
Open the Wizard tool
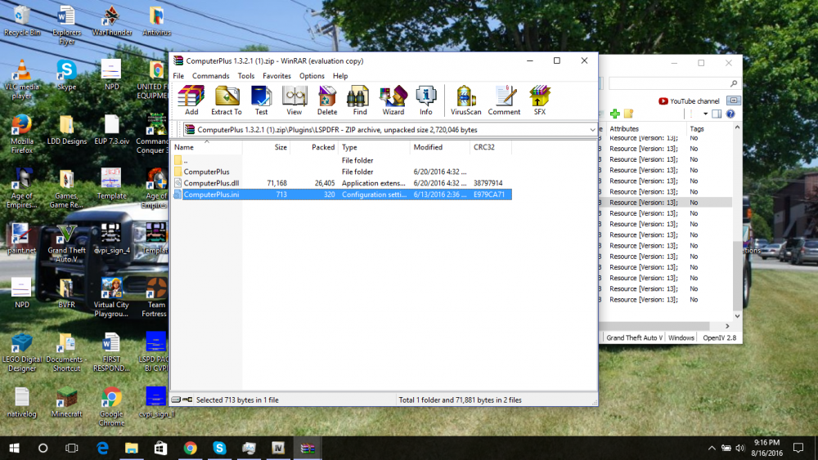[x=393, y=100]
